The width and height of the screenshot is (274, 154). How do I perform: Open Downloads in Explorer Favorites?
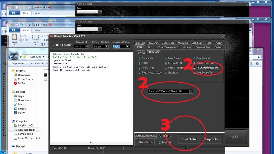24,75
